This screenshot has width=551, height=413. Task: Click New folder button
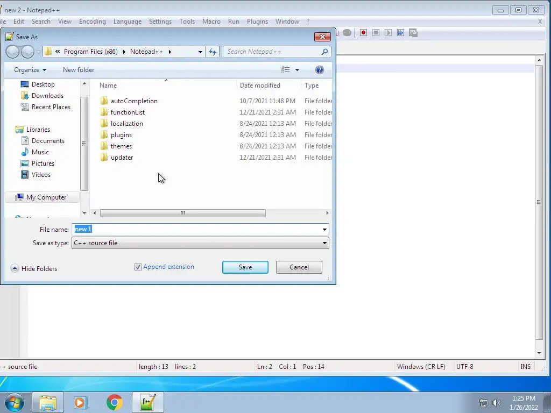point(79,70)
